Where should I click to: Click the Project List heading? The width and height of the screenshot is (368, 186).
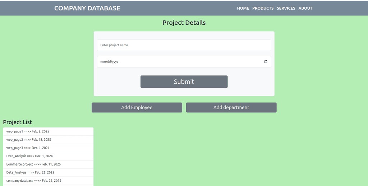18,122
